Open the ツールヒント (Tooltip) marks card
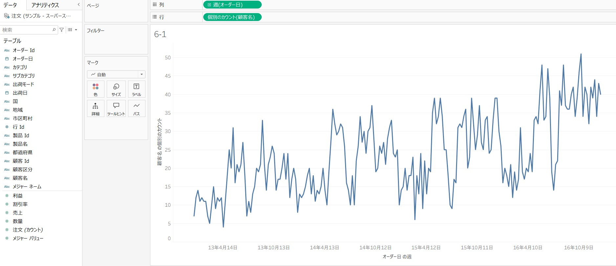Image resolution: width=616 pixels, height=266 pixels. click(116, 108)
